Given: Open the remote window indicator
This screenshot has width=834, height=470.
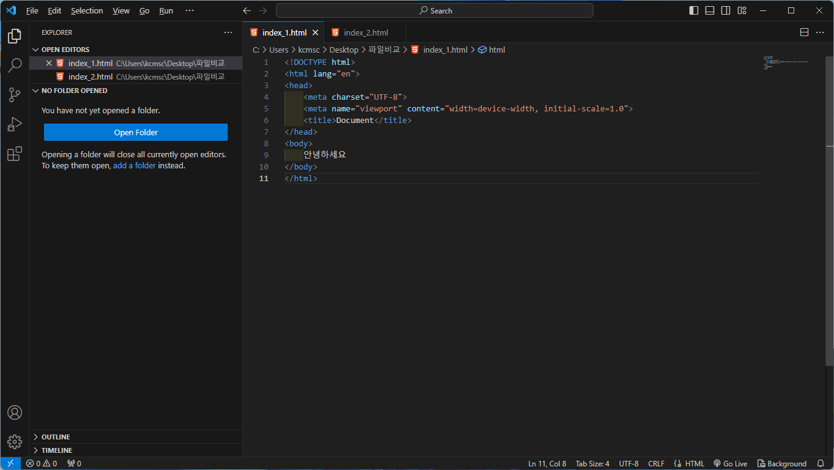Looking at the screenshot, I should [x=10, y=463].
